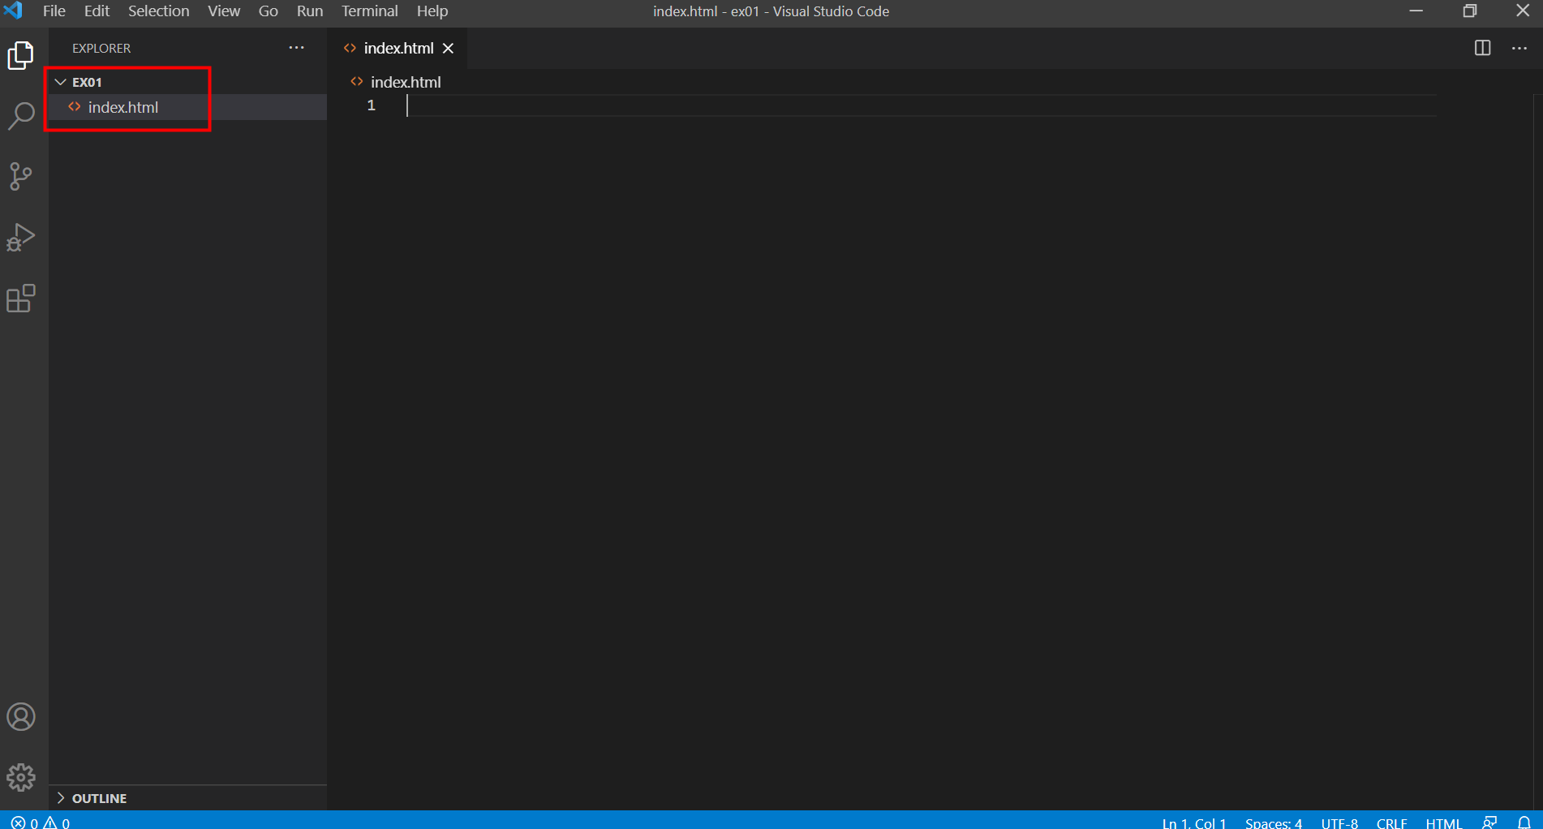Screen dimensions: 1543x829
Task: Open the Extensions view
Action: click(x=21, y=299)
